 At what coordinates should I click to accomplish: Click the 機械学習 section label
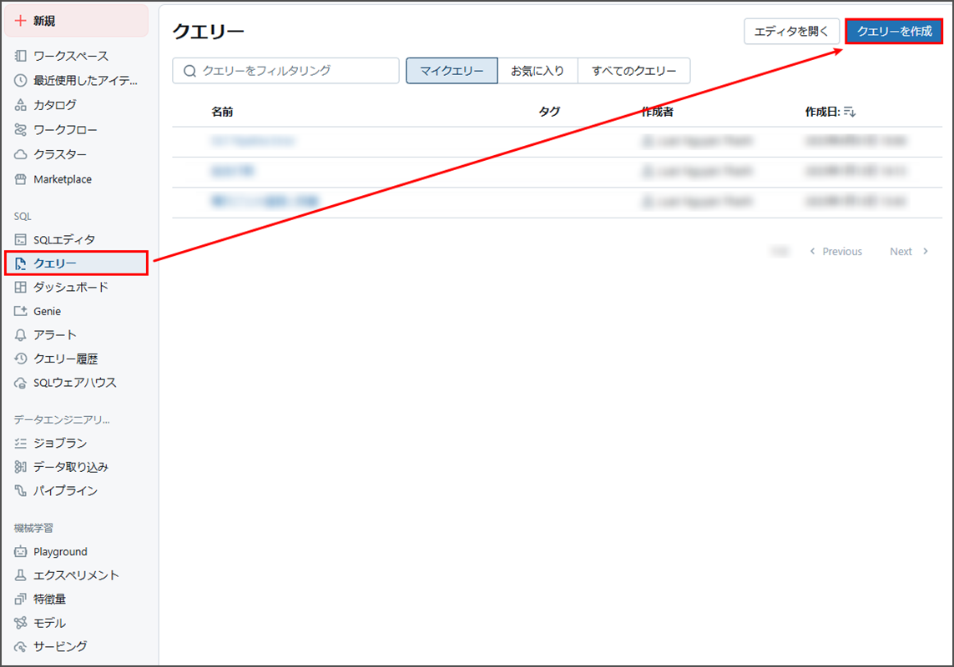33,528
